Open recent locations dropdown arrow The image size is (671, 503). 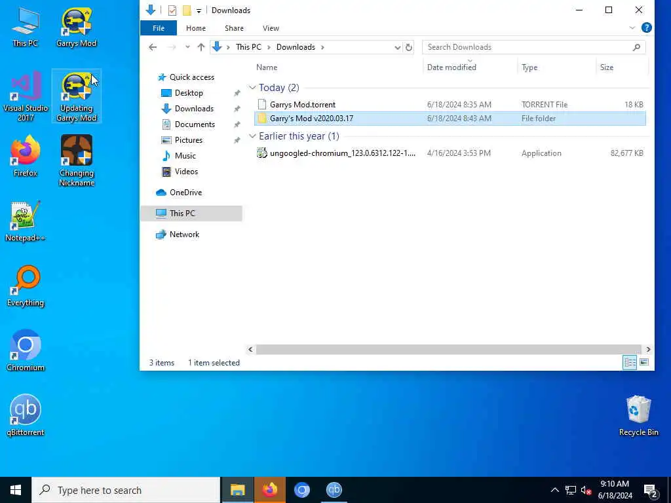187,47
